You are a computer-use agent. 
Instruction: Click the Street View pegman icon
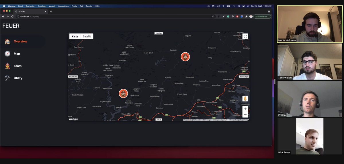(245, 99)
